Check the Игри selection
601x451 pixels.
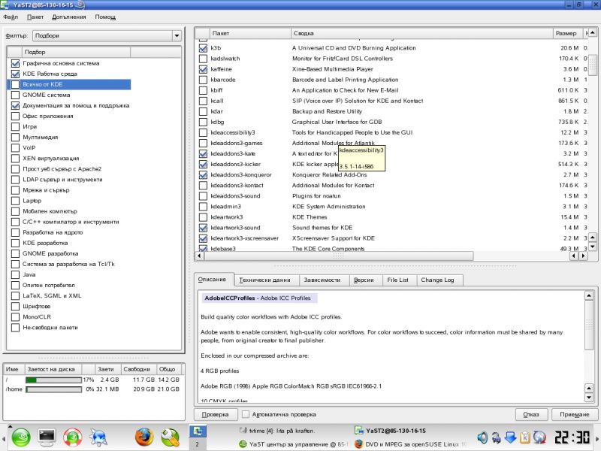click(x=15, y=126)
